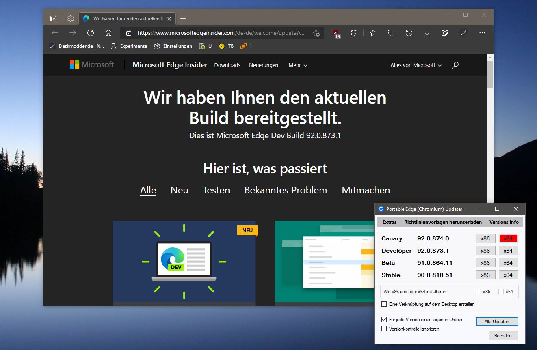Viewport: 537px width, 350px height.
Task: Click the red Canary x64 button
Action: (508, 238)
